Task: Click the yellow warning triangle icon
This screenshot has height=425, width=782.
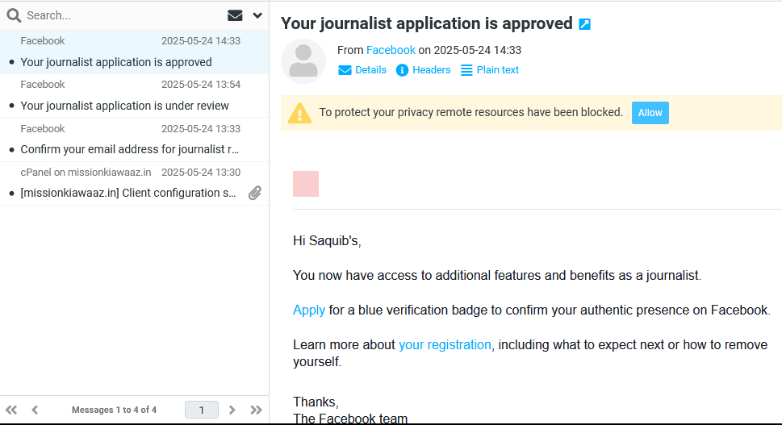Action: 299,113
